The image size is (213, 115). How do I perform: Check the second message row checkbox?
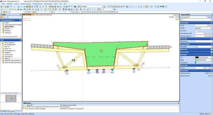point(23,109)
